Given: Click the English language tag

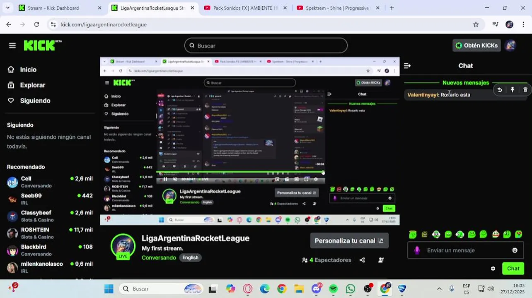Looking at the screenshot, I should [x=190, y=257].
